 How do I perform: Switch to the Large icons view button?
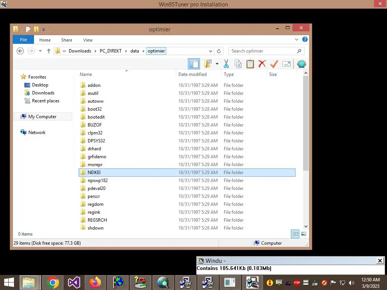tap(303, 234)
